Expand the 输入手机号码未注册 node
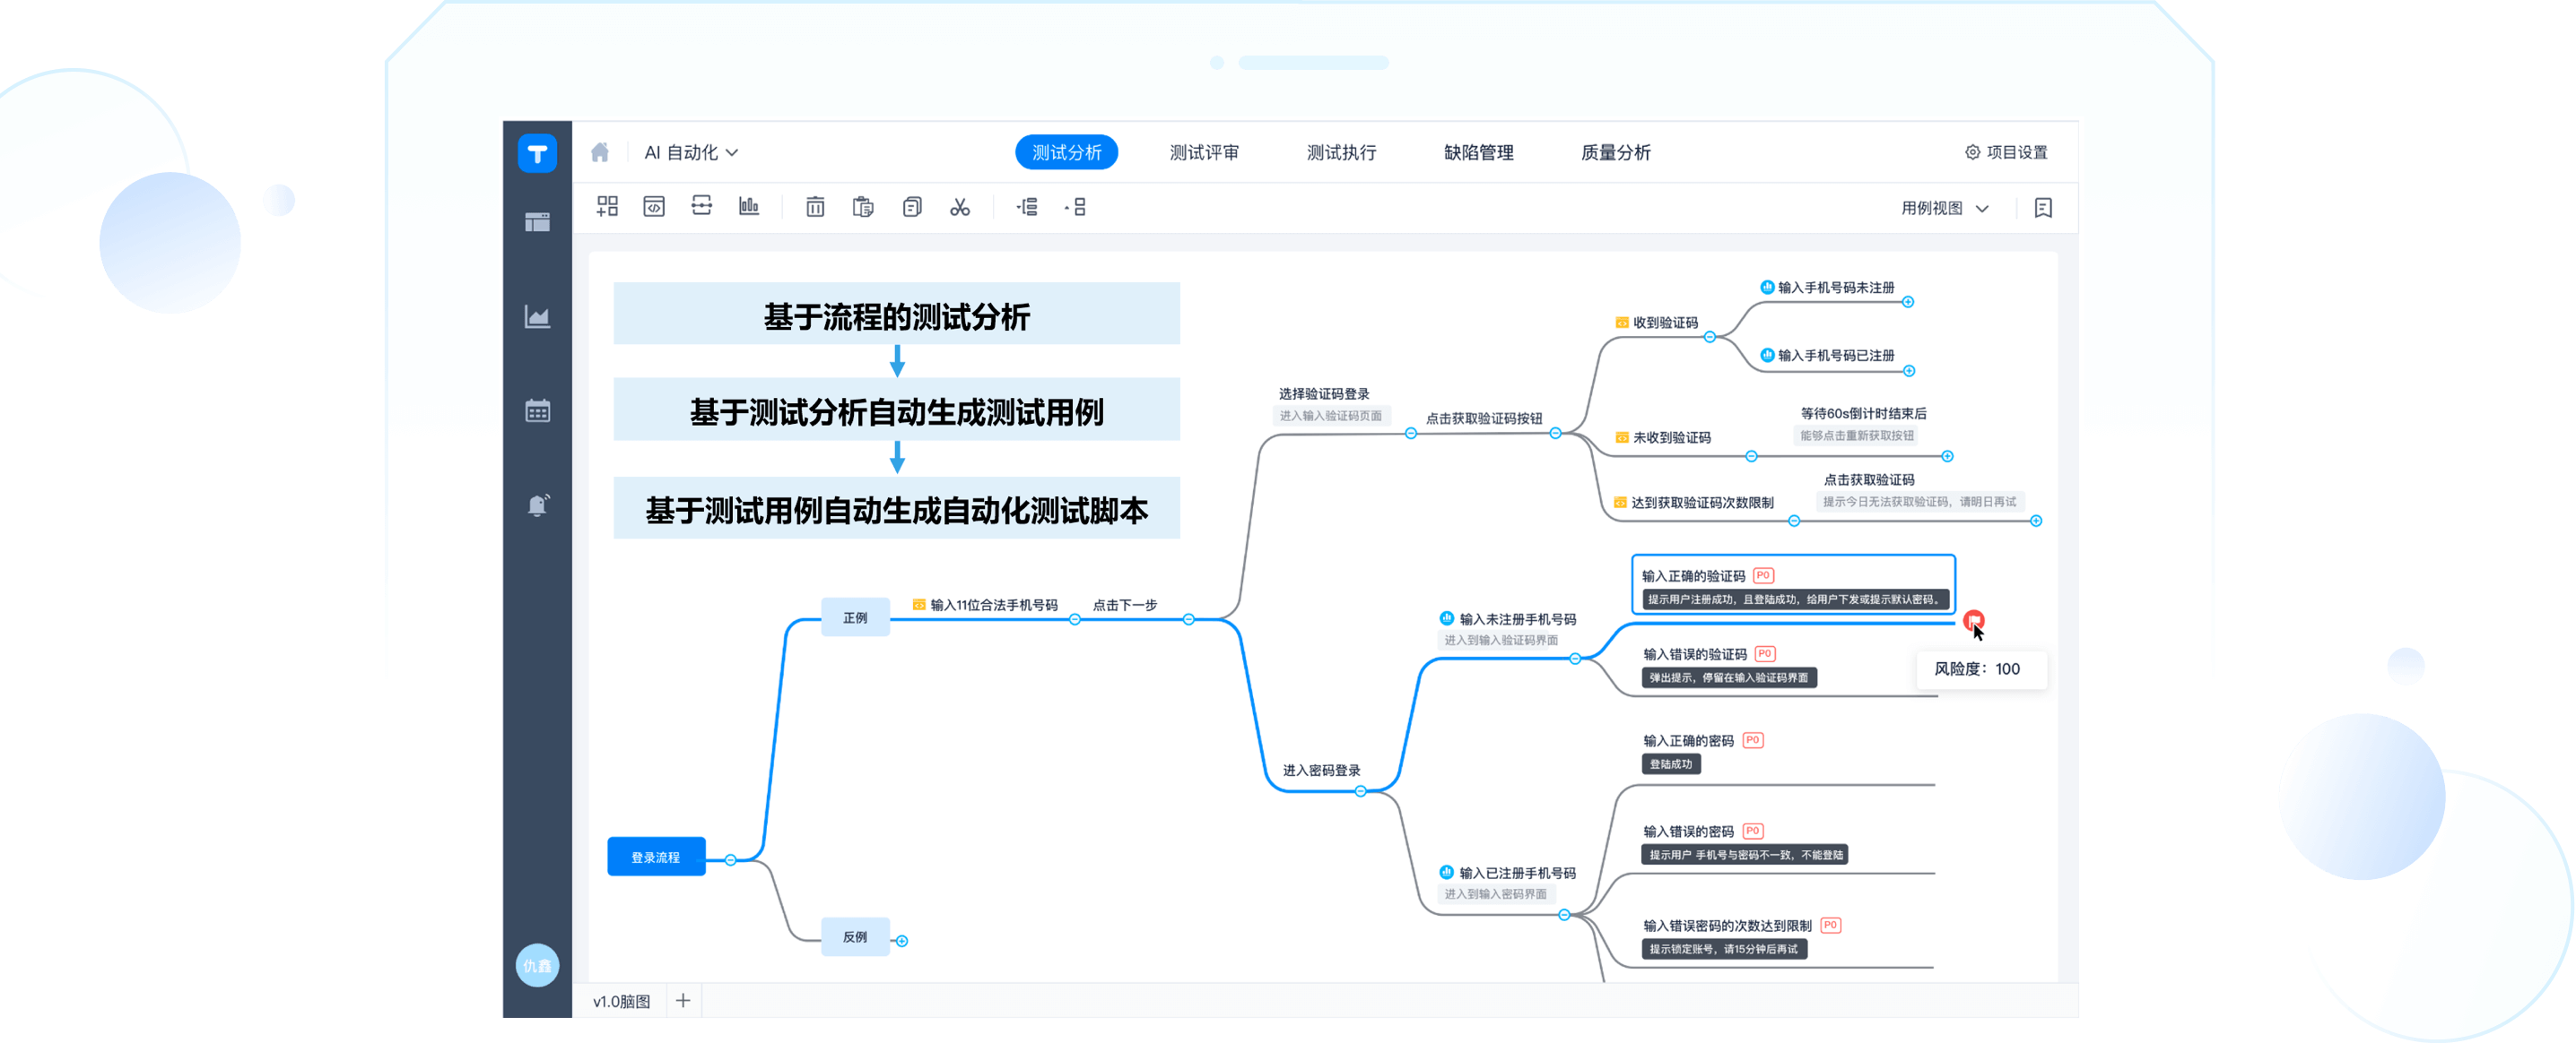This screenshot has height=1043, width=2576. point(1908,302)
